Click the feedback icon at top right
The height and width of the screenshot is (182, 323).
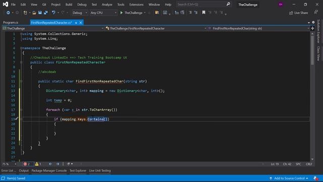click(316, 12)
